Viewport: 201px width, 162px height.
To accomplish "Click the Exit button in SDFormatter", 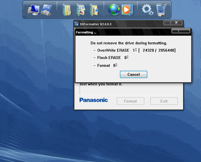I will [164, 101].
